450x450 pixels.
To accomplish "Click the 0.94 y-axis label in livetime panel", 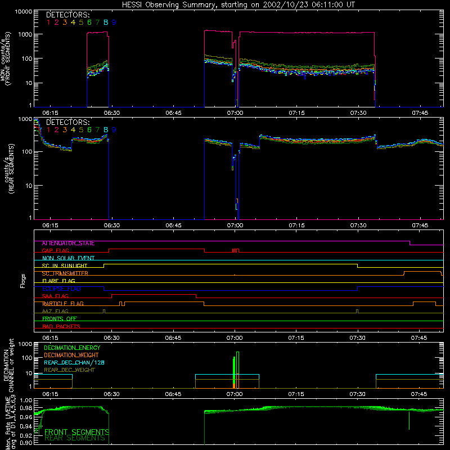I will click(26, 426).
